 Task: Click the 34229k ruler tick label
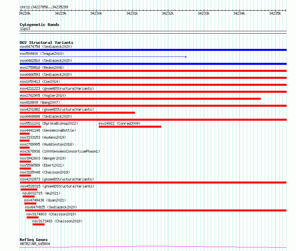(61, 13)
